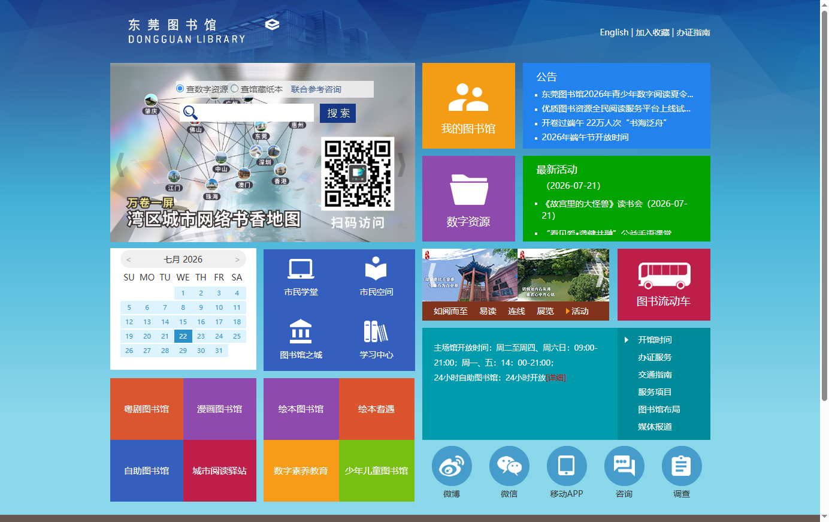This screenshot has height=522, width=829.
Task: Click the magnifier icon in search box
Action: (x=190, y=113)
